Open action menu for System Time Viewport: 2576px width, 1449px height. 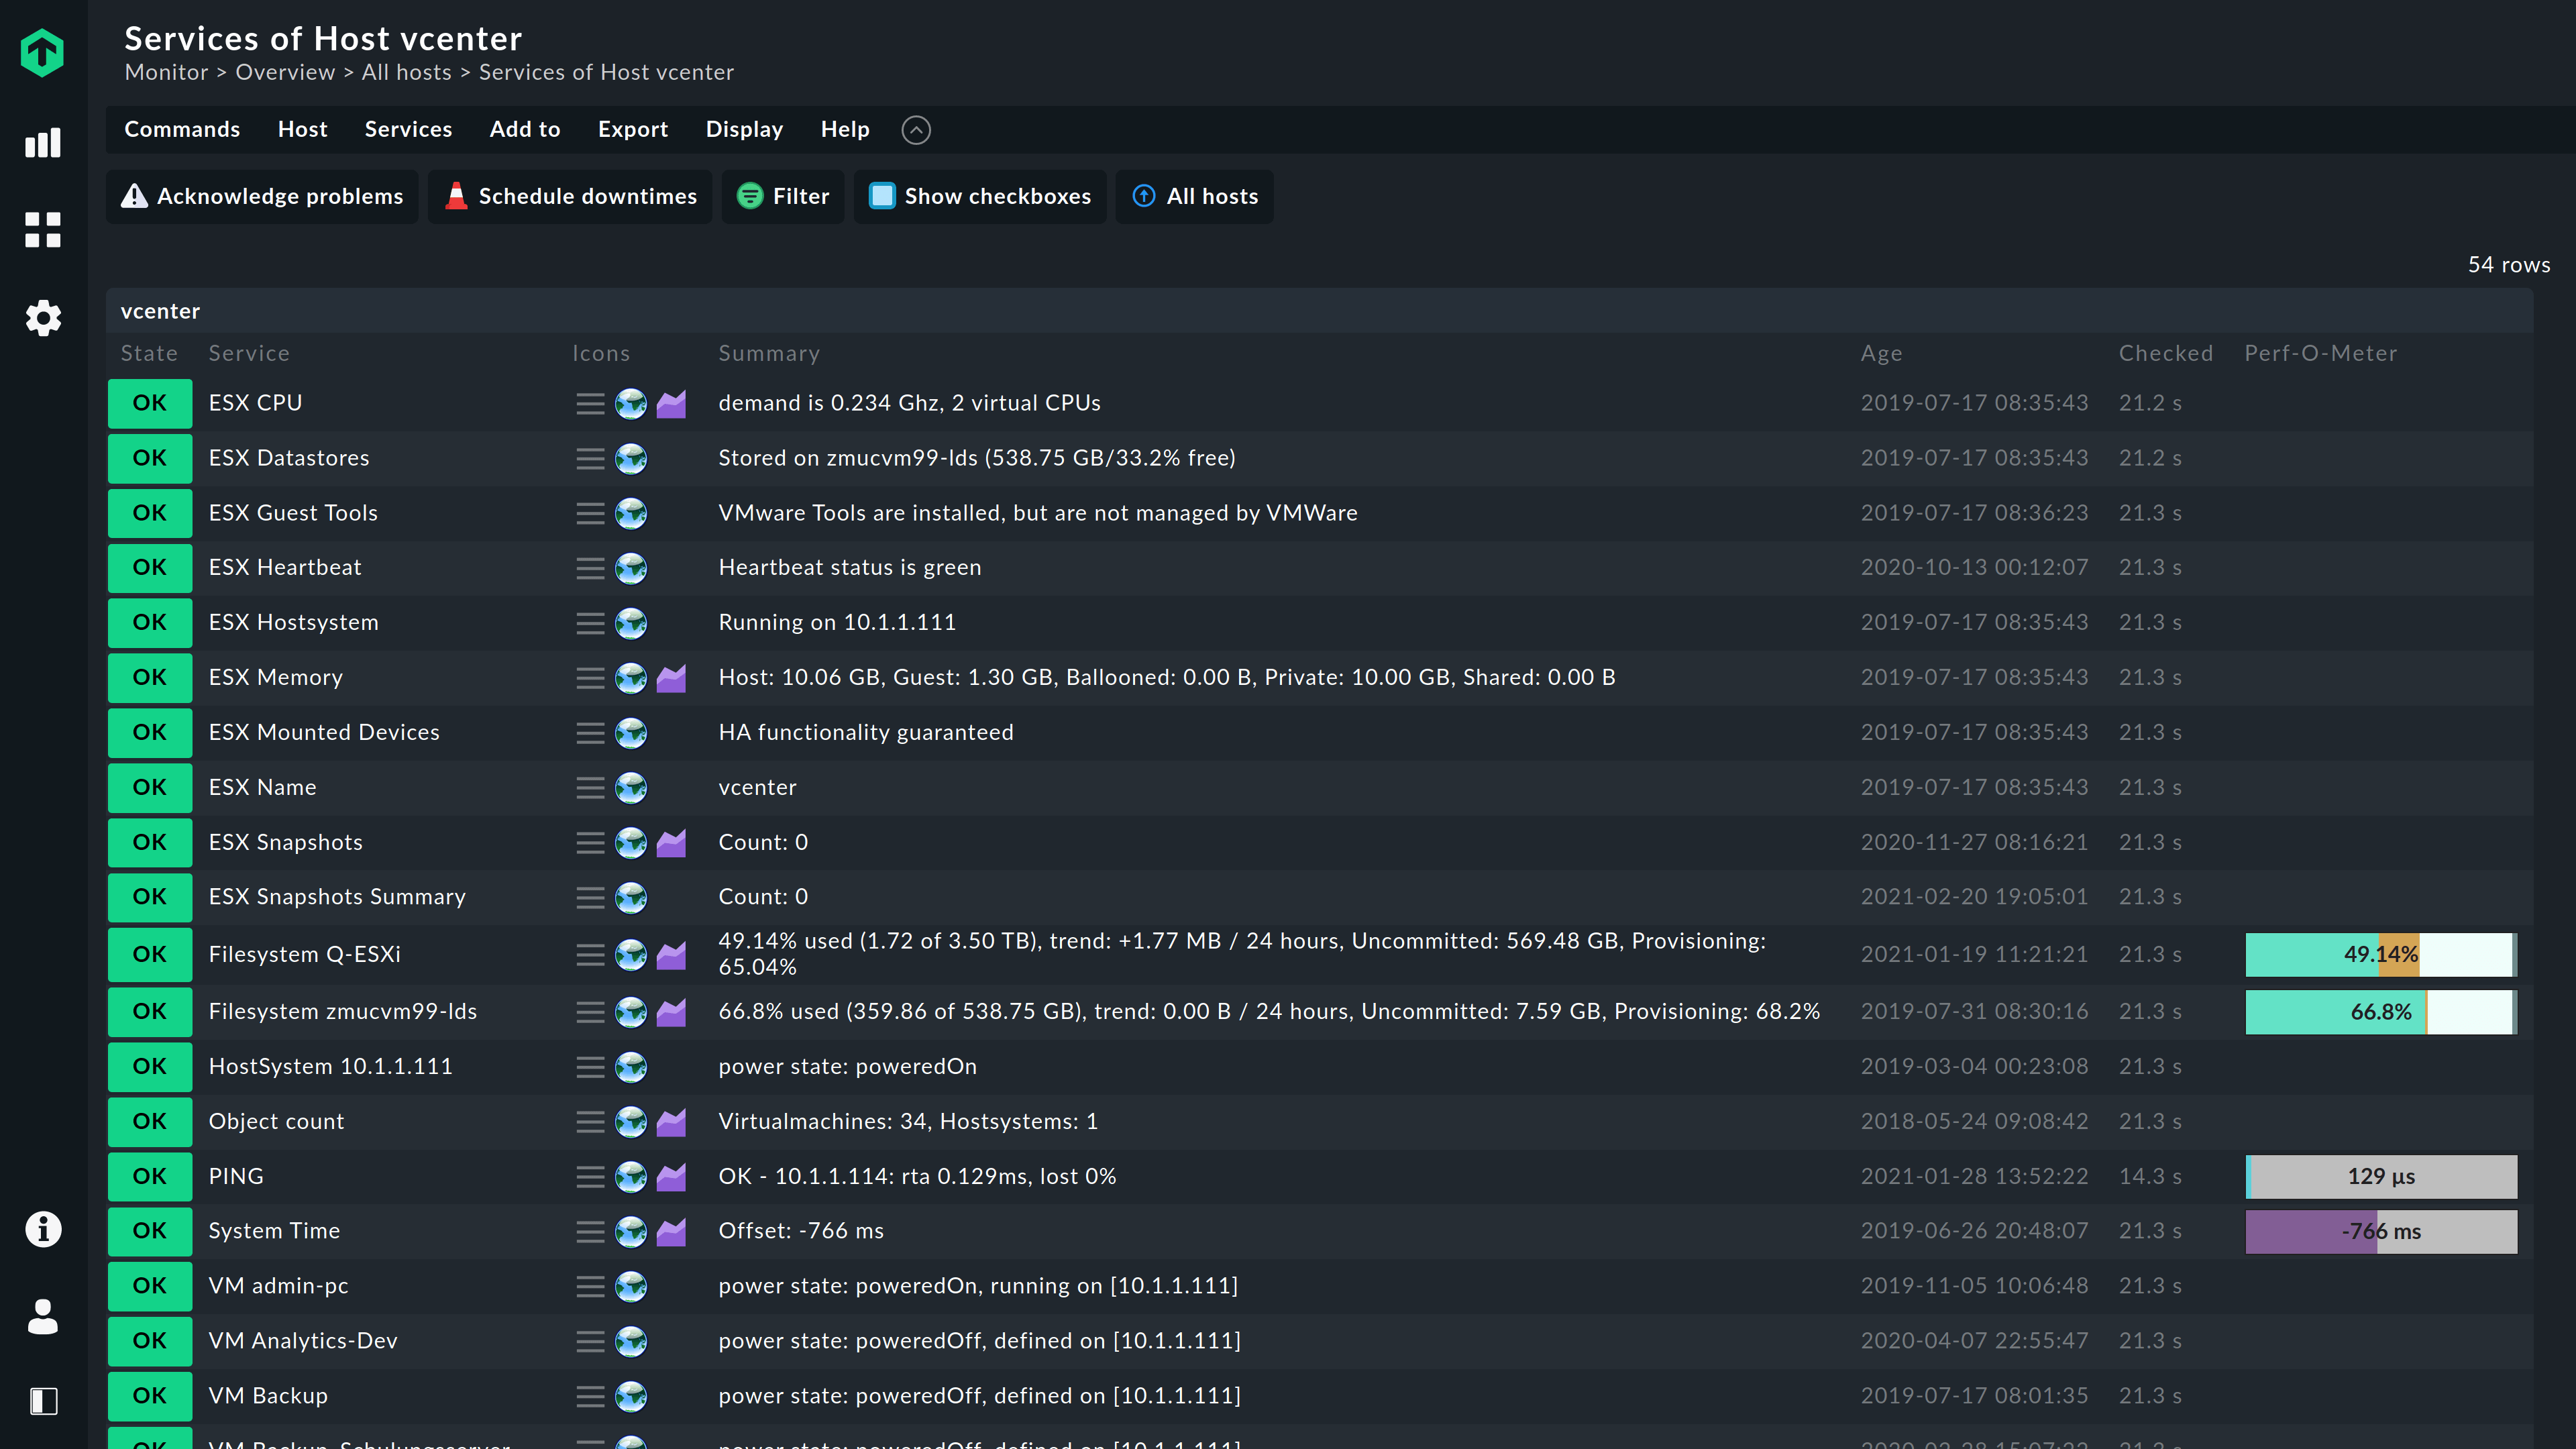pos(590,1233)
